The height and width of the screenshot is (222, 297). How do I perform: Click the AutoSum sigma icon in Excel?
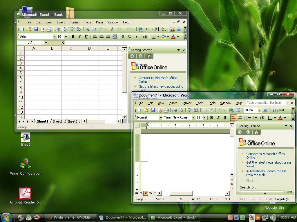147,29
